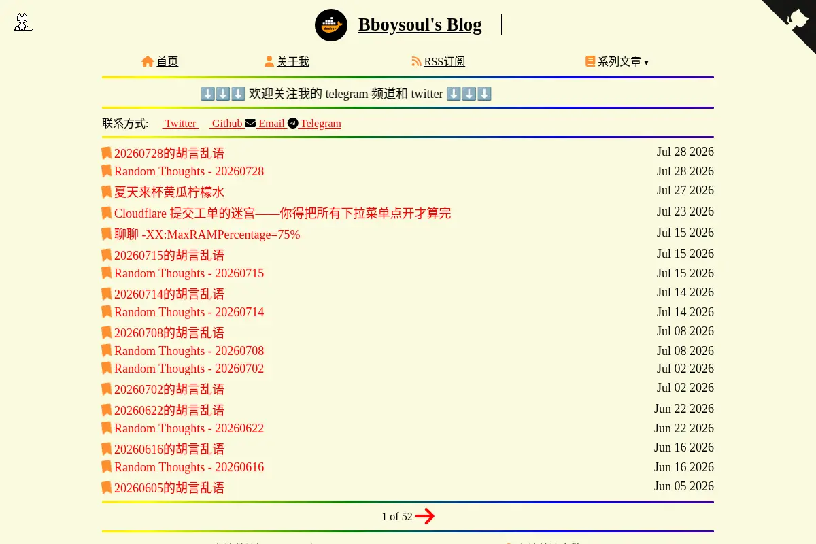Click bookmark icon beside Cloudflare 提交工单 post
Screen dimensions: 816x544
pyautogui.click(x=107, y=213)
